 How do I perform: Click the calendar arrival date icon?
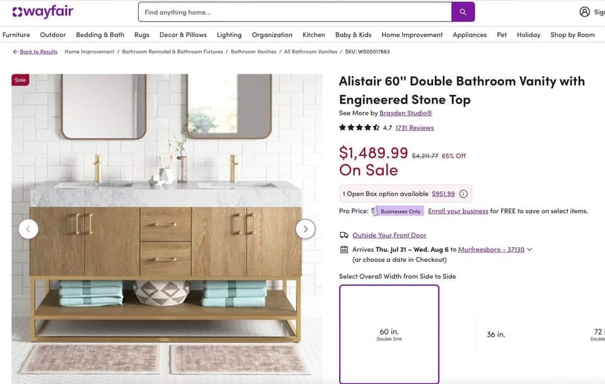pos(344,249)
